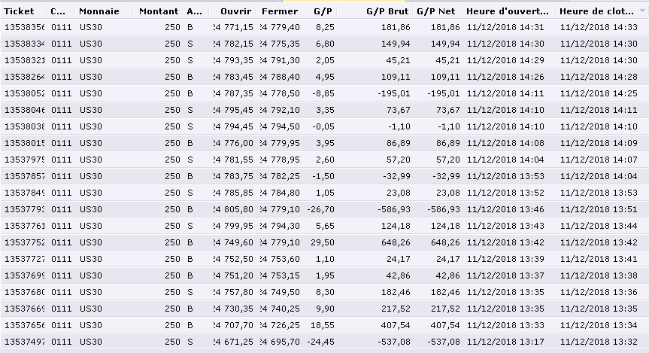The width and height of the screenshot is (649, 353).
Task: Click the Ouvrir column header
Action: point(236,11)
